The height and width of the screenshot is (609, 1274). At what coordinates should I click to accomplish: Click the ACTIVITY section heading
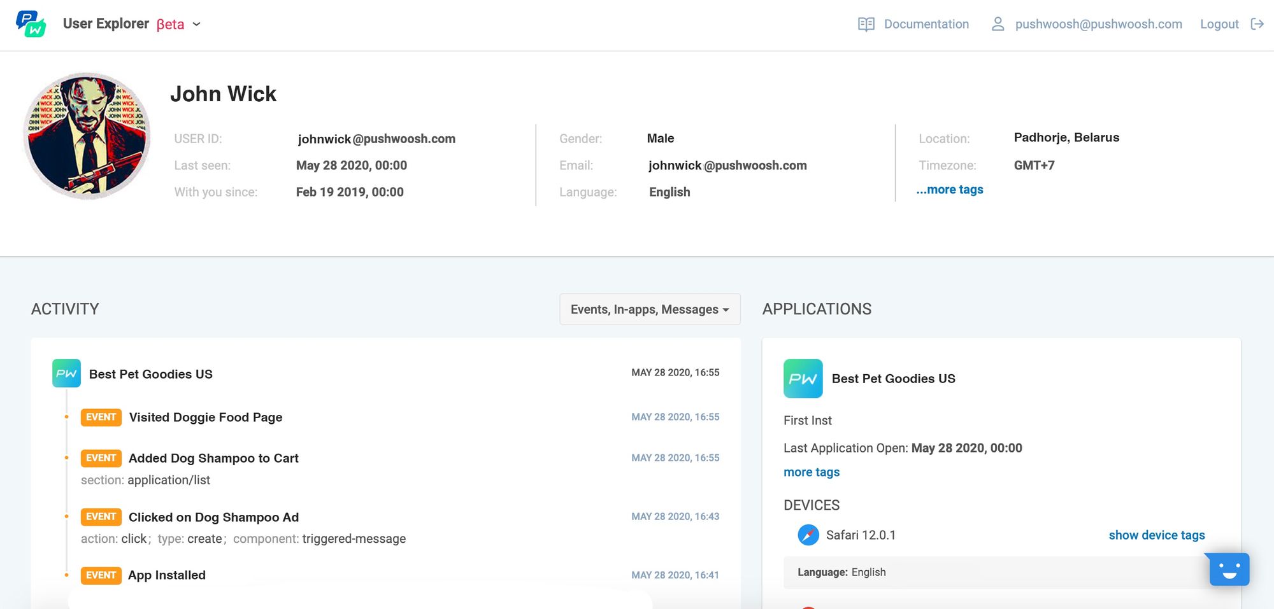click(x=65, y=309)
